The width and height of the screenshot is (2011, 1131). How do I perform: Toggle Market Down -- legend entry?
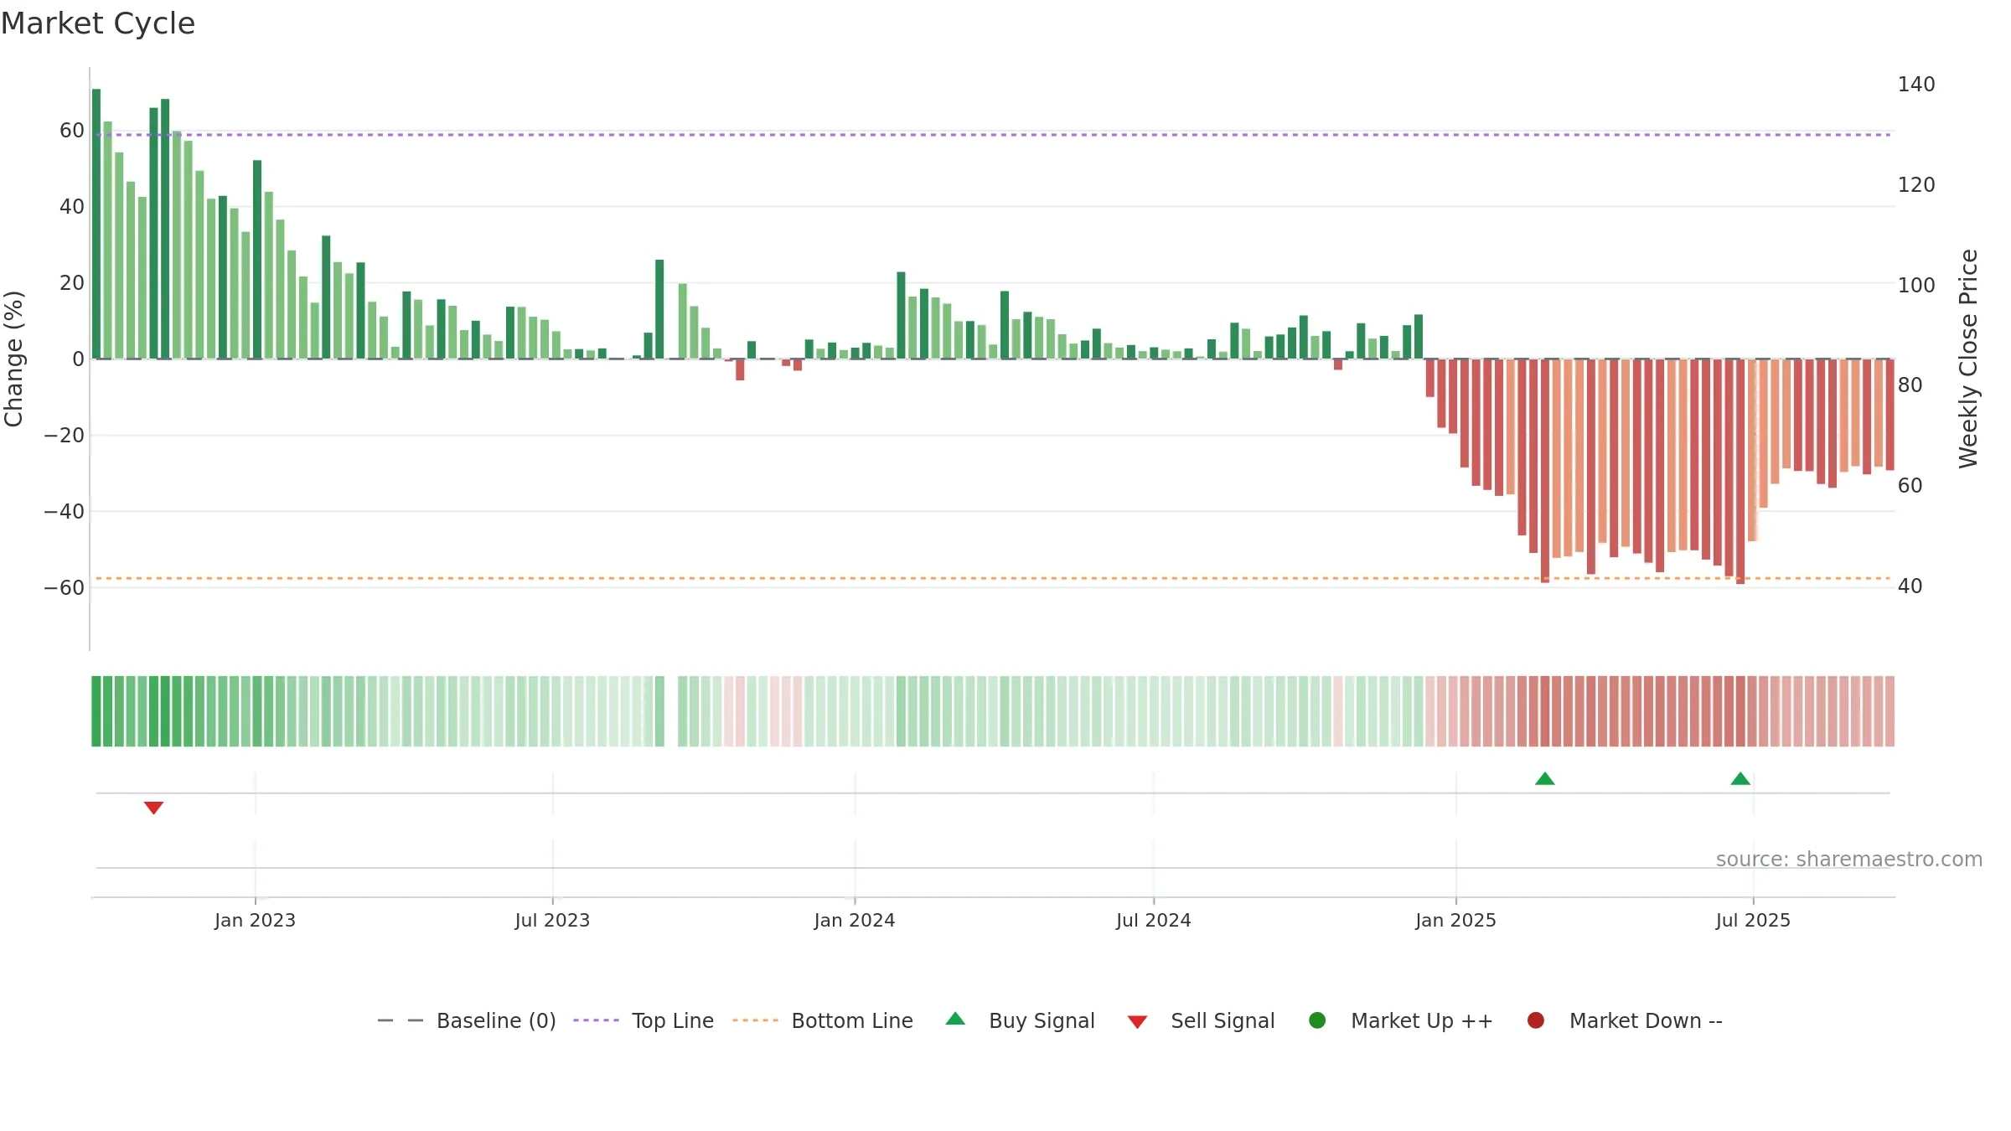pos(1625,1020)
